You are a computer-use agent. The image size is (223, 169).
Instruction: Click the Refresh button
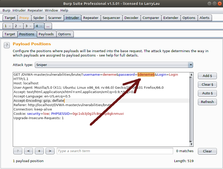(207, 102)
